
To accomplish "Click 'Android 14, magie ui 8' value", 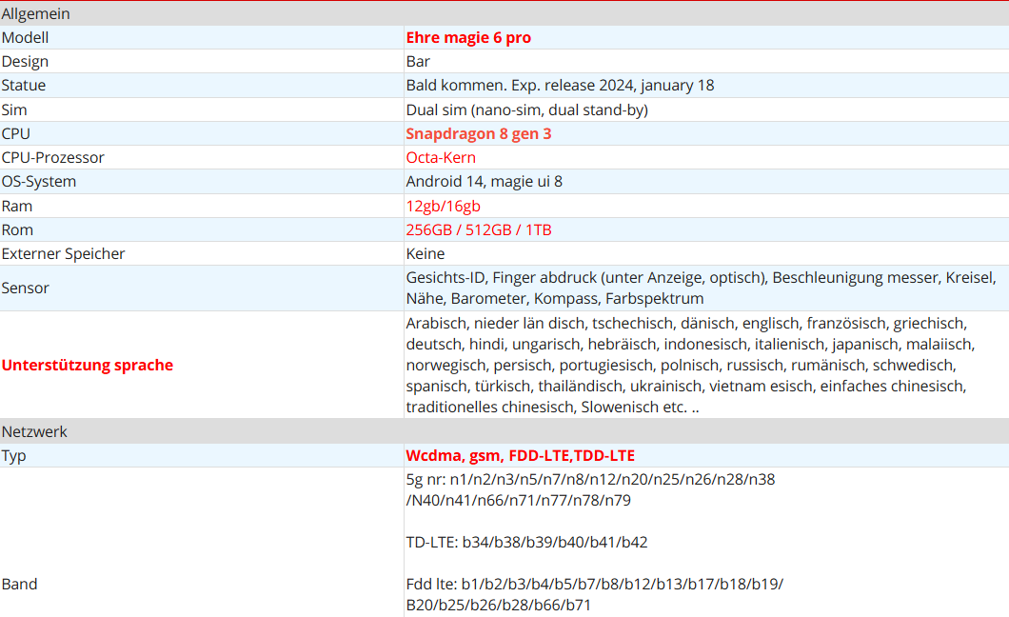I will (484, 181).
